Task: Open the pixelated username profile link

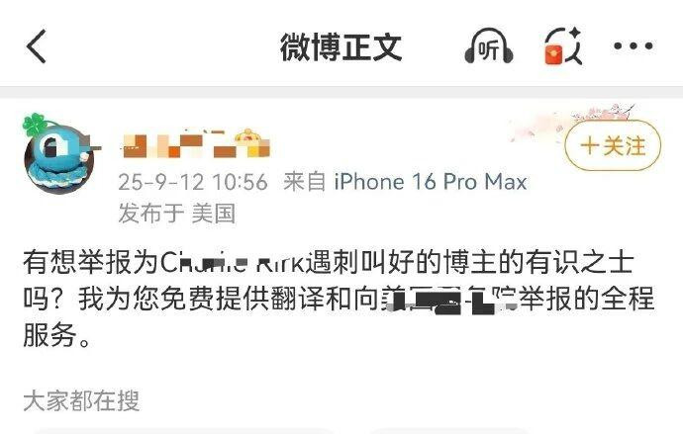Action: [196, 143]
